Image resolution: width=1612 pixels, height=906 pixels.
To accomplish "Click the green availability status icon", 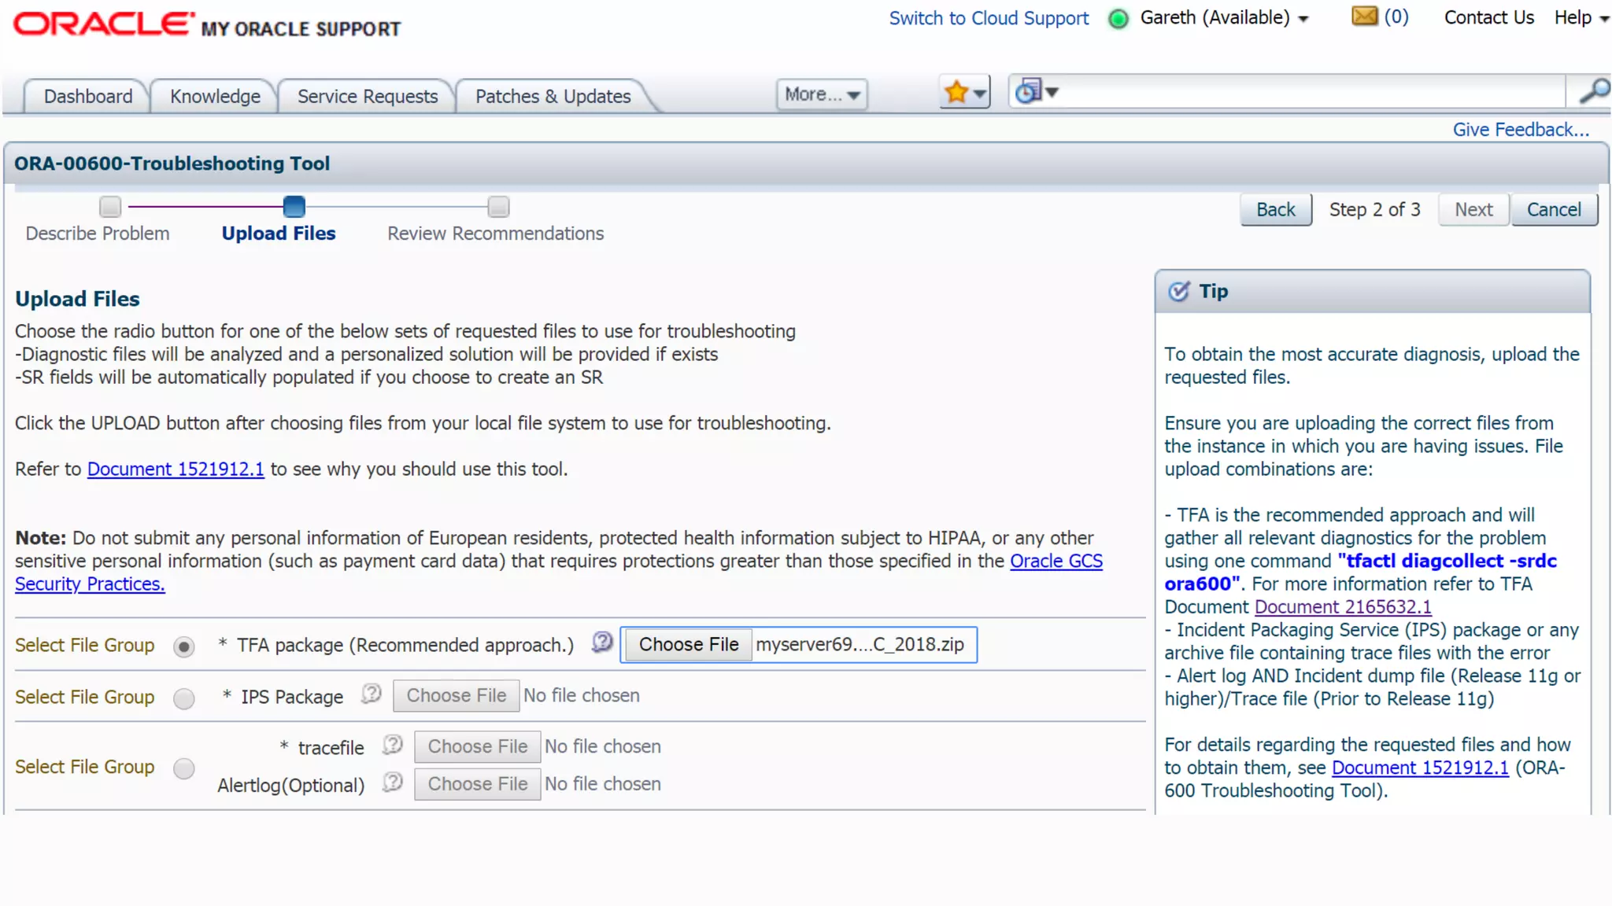I will (x=1118, y=18).
